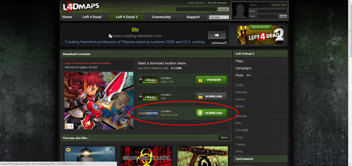Click the Google +1 icon on the ad
352x166 pixels.
click(x=69, y=126)
